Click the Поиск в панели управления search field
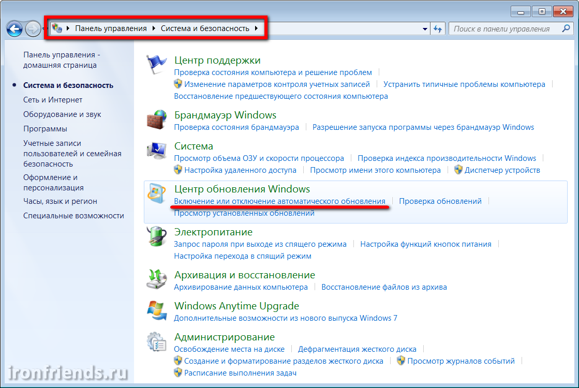The width and height of the screenshot is (579, 388). [504, 29]
